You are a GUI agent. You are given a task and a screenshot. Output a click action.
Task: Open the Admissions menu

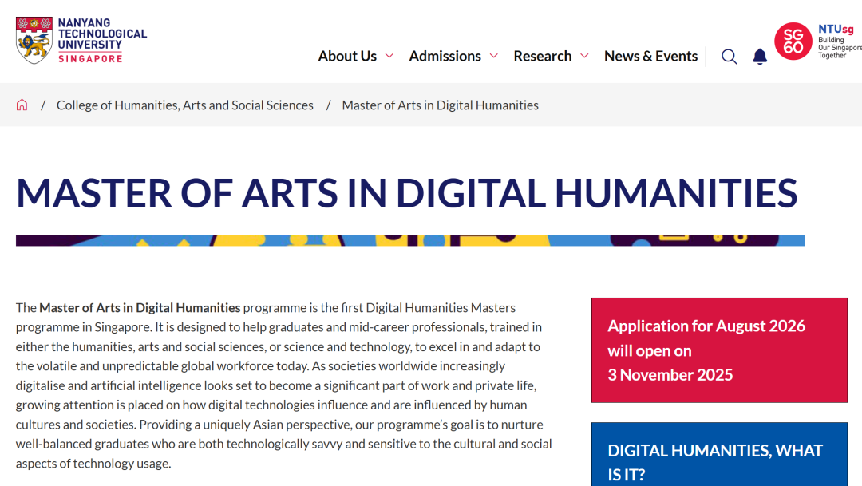[445, 56]
